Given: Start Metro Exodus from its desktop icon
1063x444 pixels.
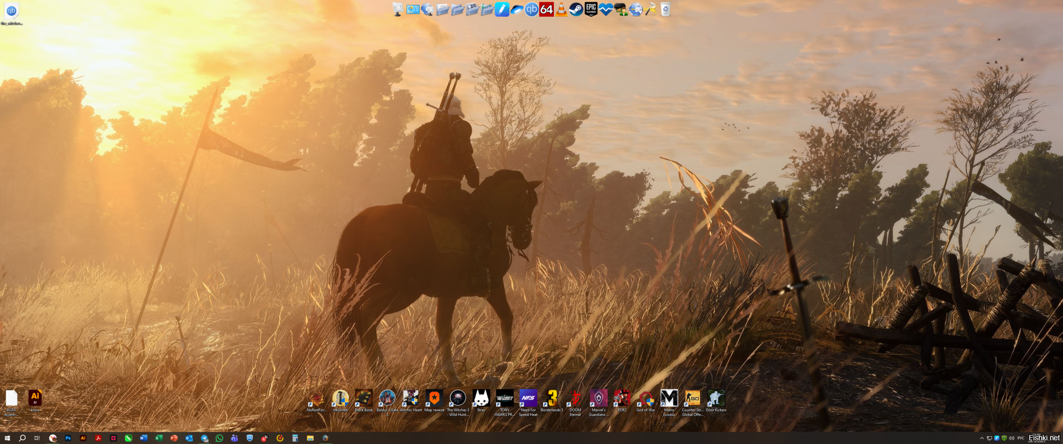Looking at the screenshot, I should (x=669, y=398).
